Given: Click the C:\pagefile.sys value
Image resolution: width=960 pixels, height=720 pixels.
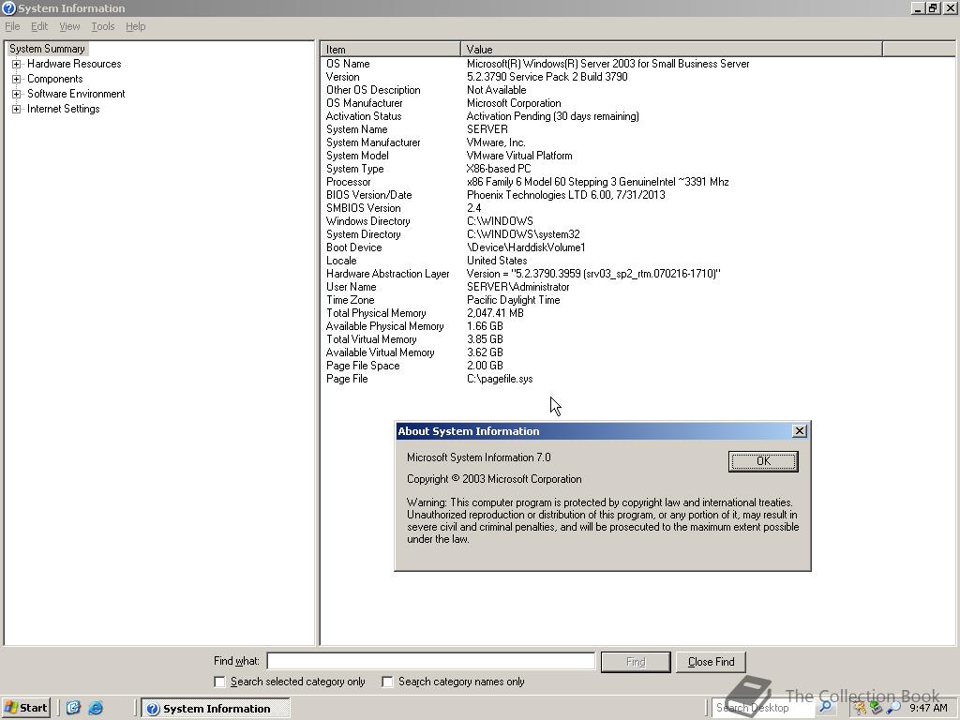Looking at the screenshot, I should (500, 379).
